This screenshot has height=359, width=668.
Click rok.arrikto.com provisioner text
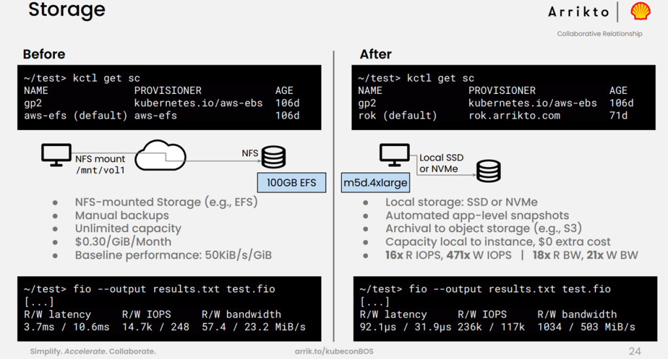[514, 116]
